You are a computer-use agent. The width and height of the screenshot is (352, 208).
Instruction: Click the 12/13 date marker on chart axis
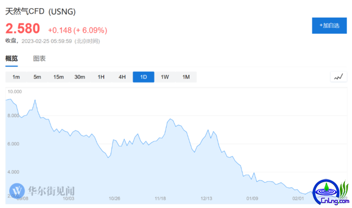pos(206,199)
